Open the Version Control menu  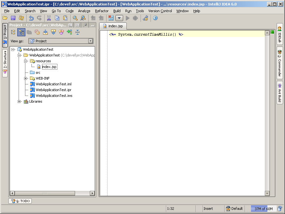point(160,11)
